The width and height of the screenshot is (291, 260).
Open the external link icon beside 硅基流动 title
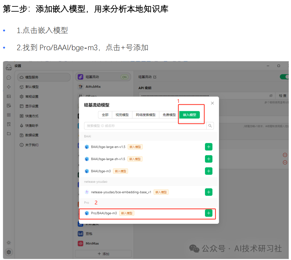pyautogui.click(x=155, y=77)
